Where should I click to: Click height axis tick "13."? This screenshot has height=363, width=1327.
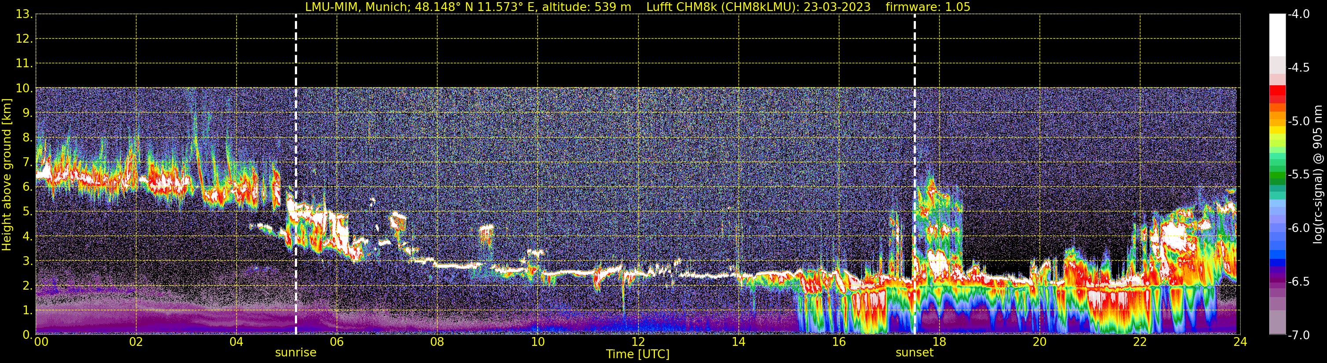pos(24,15)
